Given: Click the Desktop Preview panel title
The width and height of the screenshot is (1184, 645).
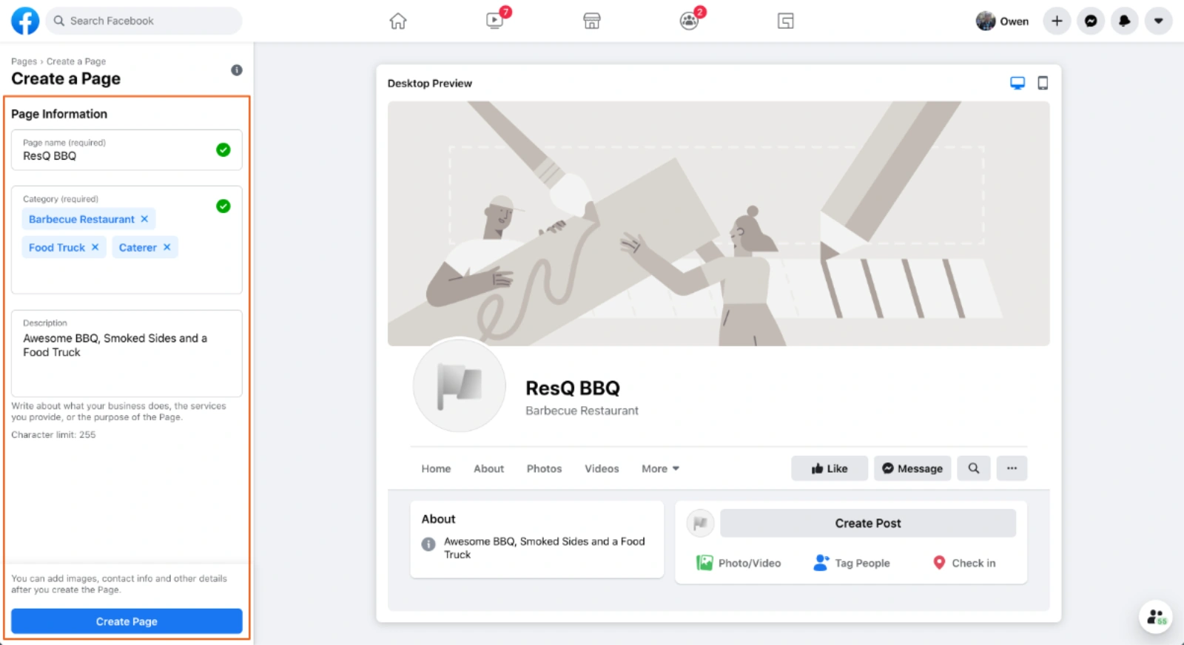Looking at the screenshot, I should click(430, 84).
